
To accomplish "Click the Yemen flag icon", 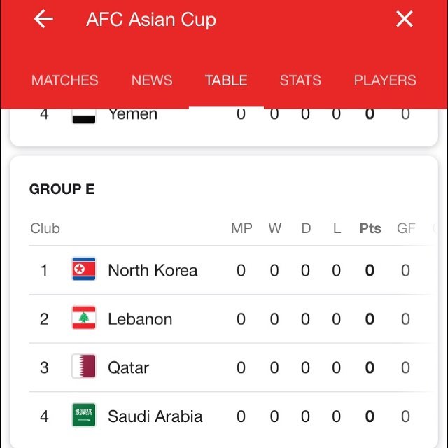I will 84,115.
